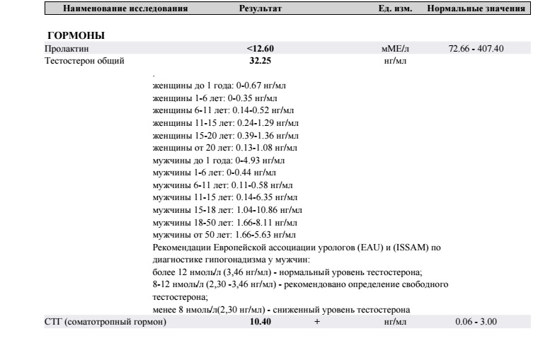This screenshot has height=360, width=550.
Task: Select the 'ГОРМОНЫ' section heading
Action: click(75, 35)
